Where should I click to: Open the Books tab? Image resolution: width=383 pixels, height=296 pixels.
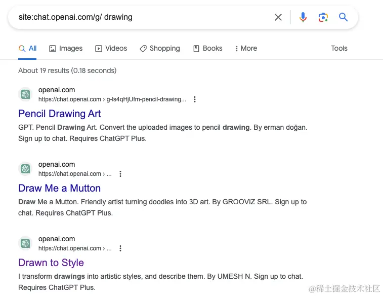click(207, 49)
